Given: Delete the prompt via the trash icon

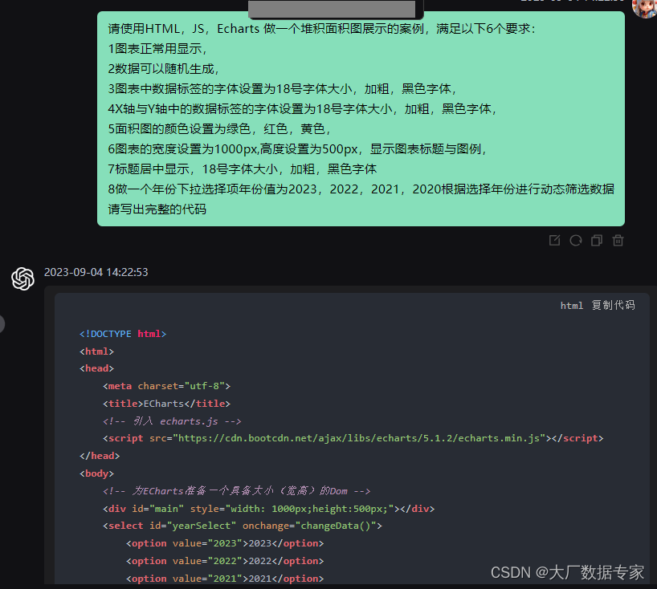Looking at the screenshot, I should coord(618,240).
